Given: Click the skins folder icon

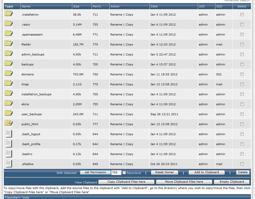Looking at the screenshot, I should pos(9,103).
